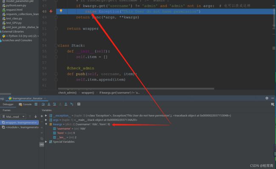Click check_admin() in the breadcrumb bar
The width and height of the screenshot is (276, 169).
[x=68, y=93]
